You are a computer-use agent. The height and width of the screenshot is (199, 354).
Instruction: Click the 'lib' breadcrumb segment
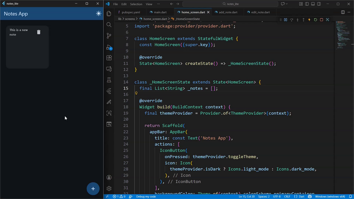(x=120, y=19)
